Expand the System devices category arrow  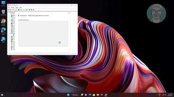pyautogui.click(x=10, y=48)
